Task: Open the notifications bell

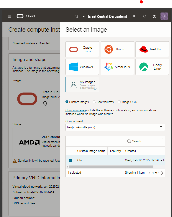Action: click(145, 16)
